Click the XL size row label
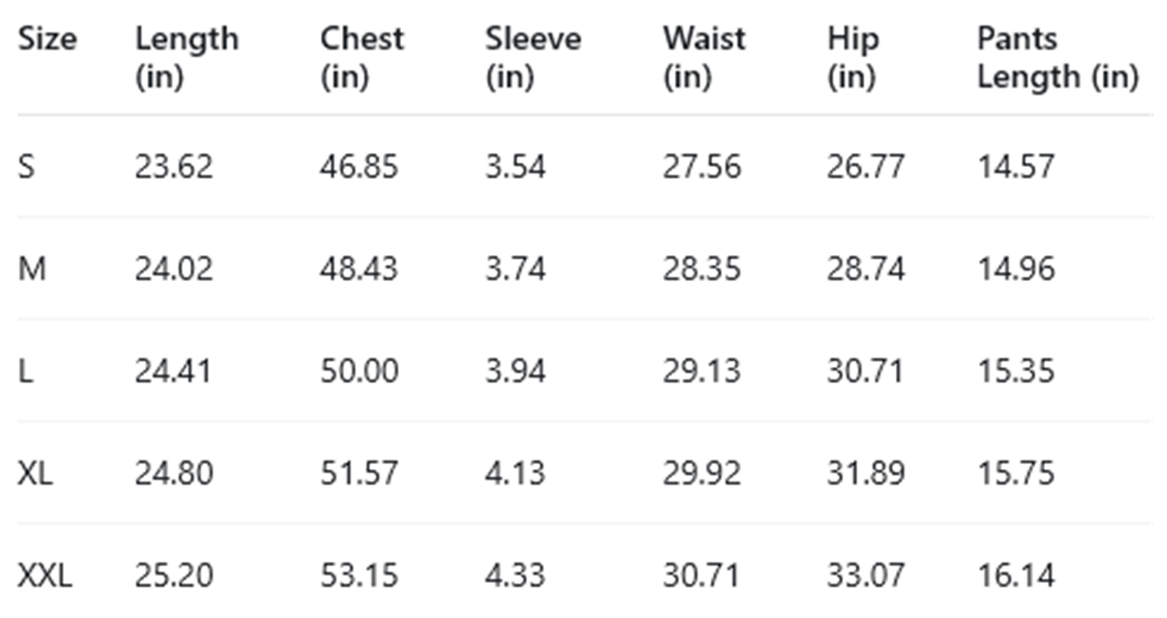The height and width of the screenshot is (618, 1167). (x=35, y=473)
